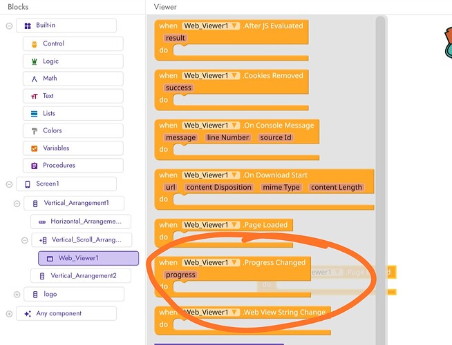Click the url parameter chip
This screenshot has width=452, height=345.
point(170,187)
